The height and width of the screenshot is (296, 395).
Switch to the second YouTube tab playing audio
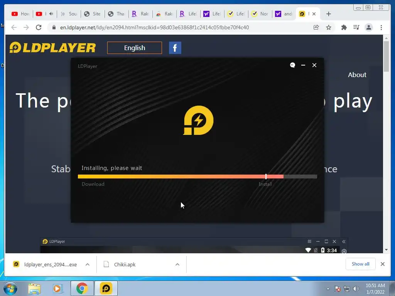pyautogui.click(x=44, y=14)
